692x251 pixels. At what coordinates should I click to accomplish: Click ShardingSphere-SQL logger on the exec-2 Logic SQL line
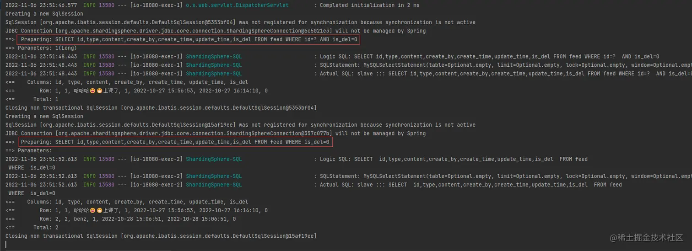[214, 159]
